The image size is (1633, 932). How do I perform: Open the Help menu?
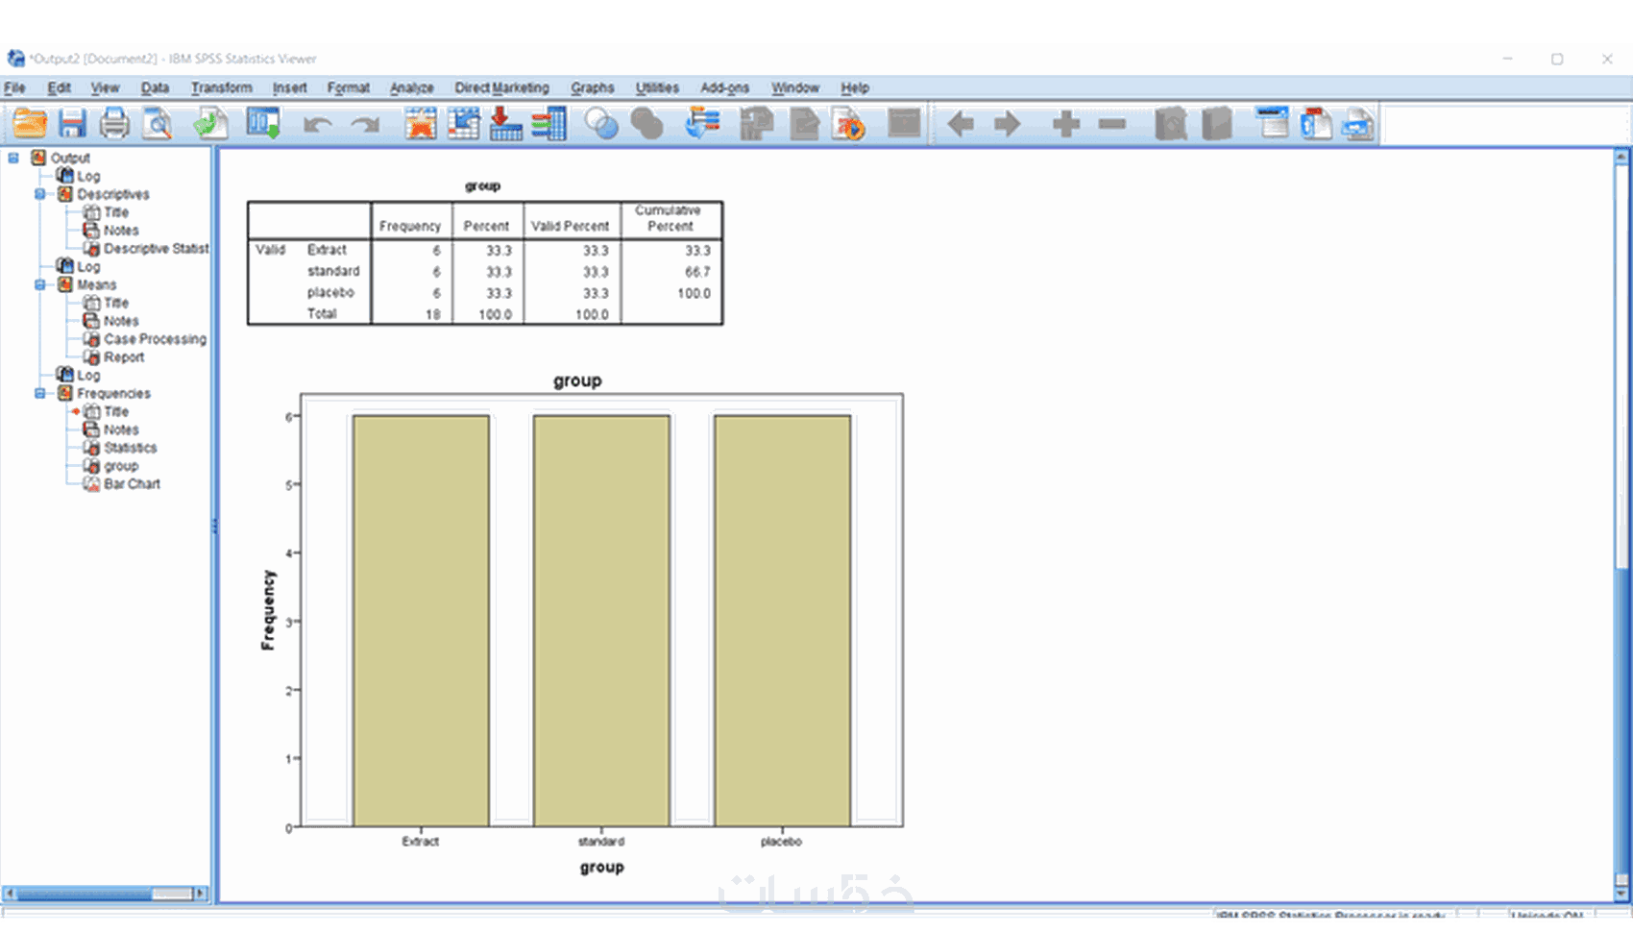click(x=855, y=87)
